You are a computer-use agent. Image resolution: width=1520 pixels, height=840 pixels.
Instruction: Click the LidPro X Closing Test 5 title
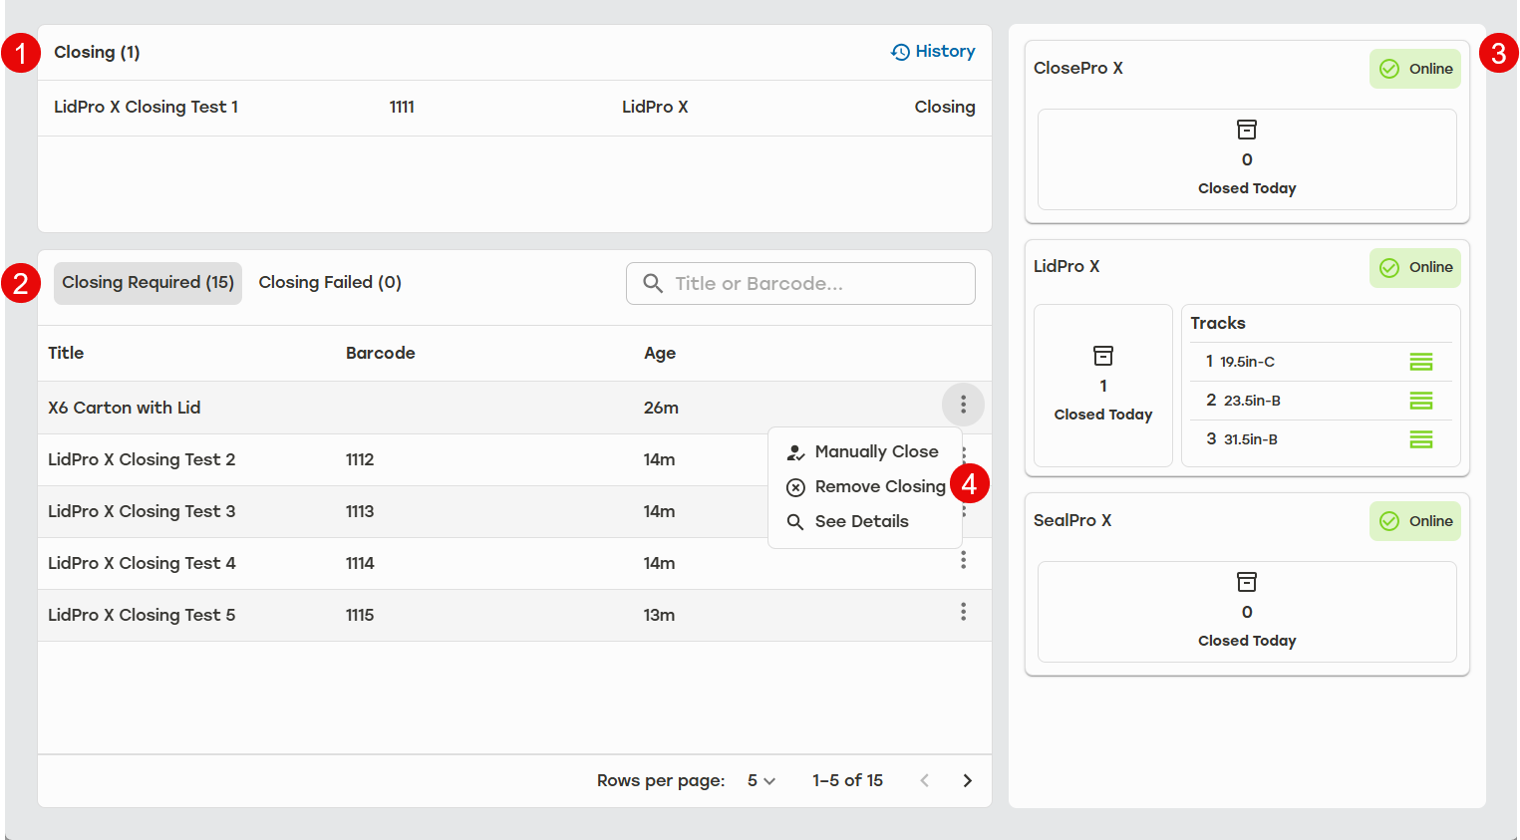142,616
